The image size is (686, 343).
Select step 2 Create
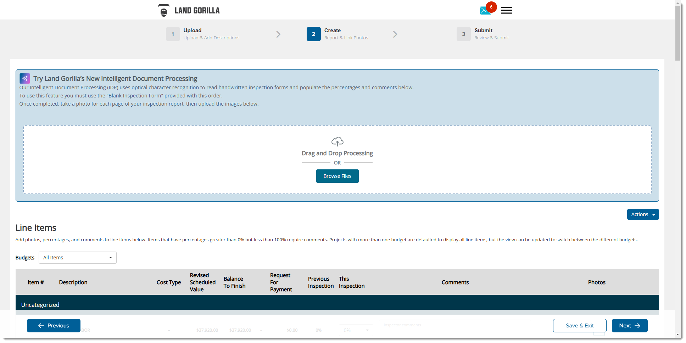click(337, 34)
